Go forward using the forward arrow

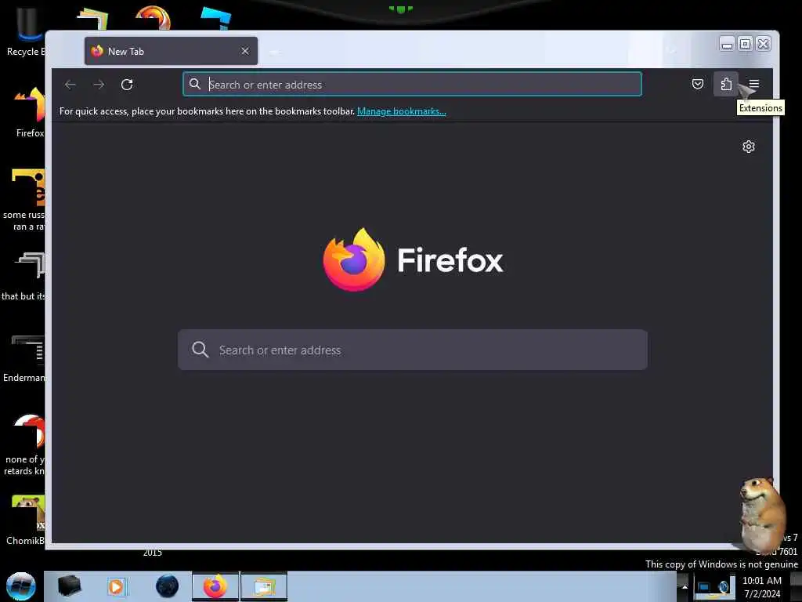tap(99, 85)
